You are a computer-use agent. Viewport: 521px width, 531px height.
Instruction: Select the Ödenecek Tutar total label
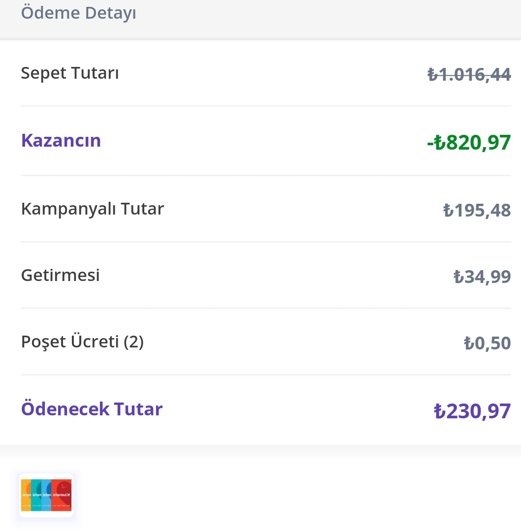(x=92, y=409)
